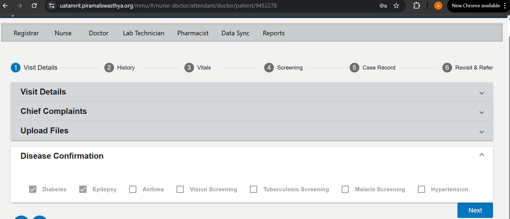Click the step 6 circle icon
Image resolution: width=510 pixels, height=219 pixels.
[447, 68]
